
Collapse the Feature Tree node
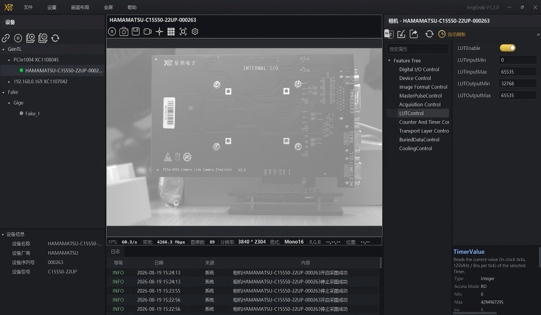pos(389,61)
